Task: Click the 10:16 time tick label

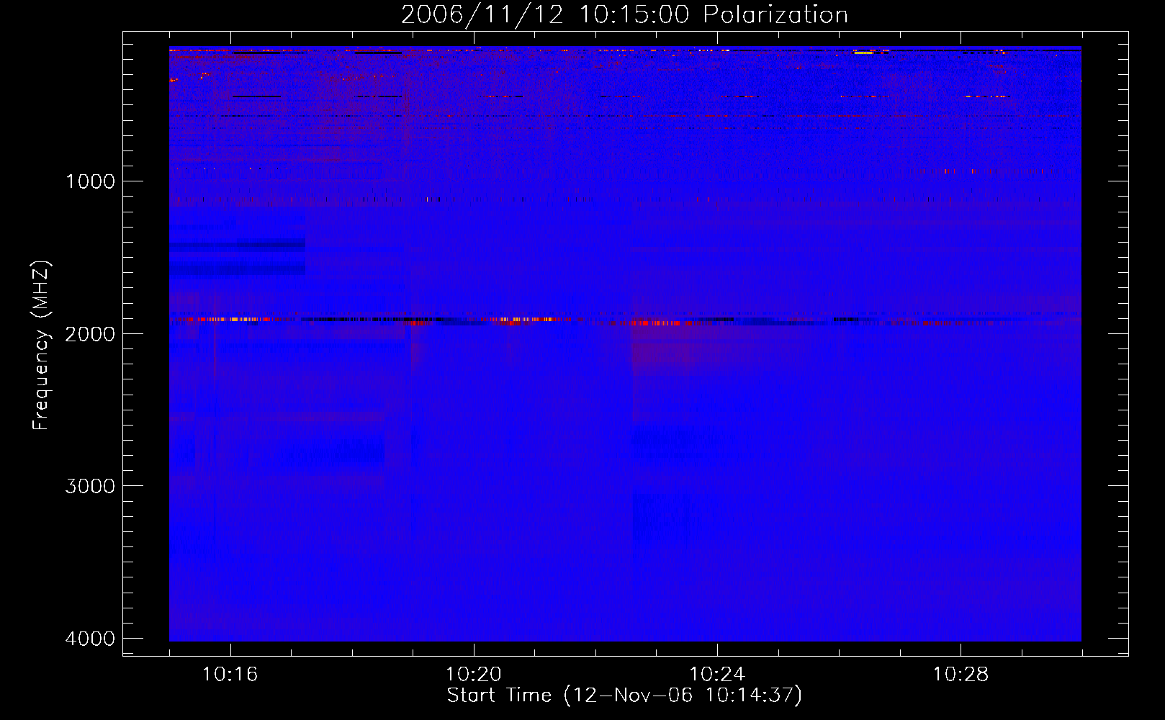Action: click(x=230, y=675)
